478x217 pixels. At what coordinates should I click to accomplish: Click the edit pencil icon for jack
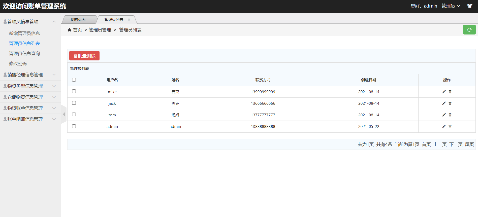pyautogui.click(x=444, y=103)
